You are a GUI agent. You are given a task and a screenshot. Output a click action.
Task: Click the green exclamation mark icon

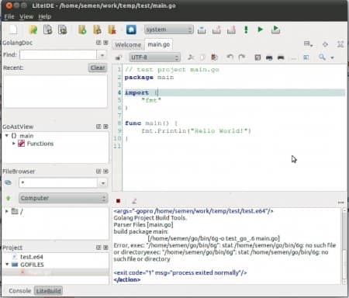click(246, 29)
